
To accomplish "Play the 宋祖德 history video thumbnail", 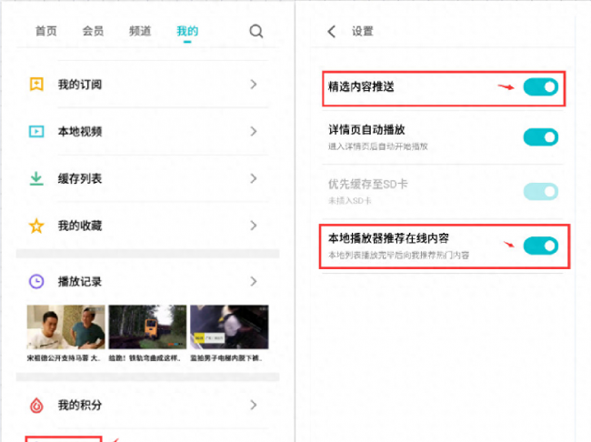I will click(66, 327).
